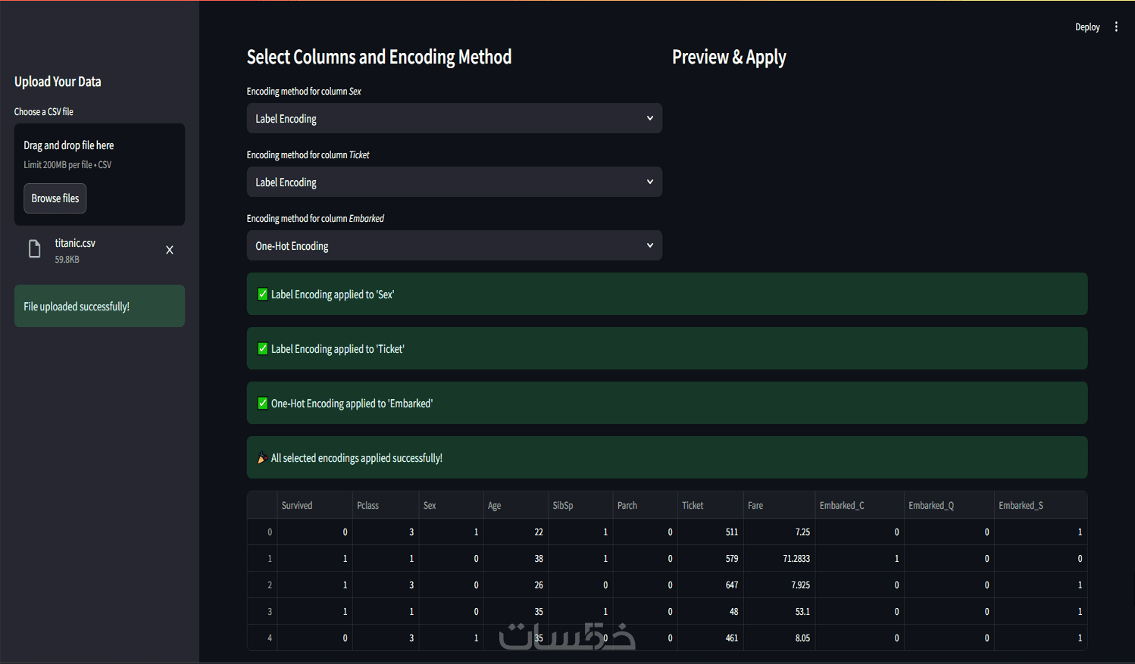Click the party popper success icon
This screenshot has width=1135, height=664.
click(262, 458)
